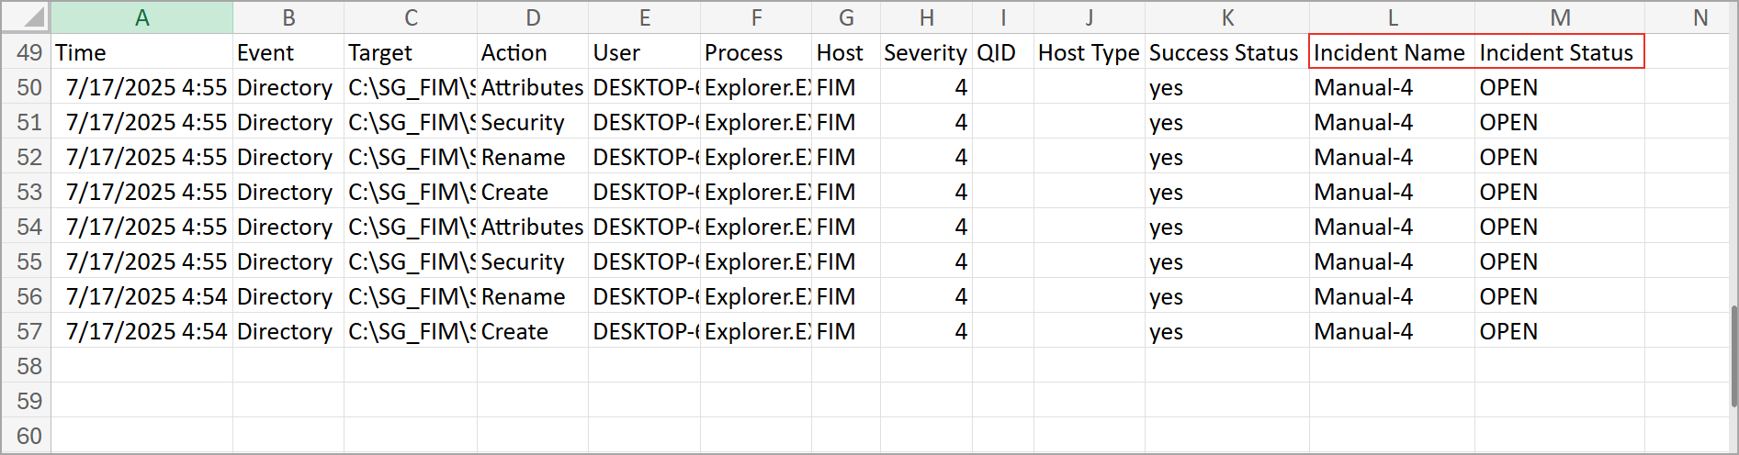Select column L header

click(1392, 17)
